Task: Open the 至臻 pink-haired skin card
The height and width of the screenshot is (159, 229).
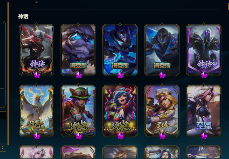Action: pyautogui.click(x=204, y=111)
